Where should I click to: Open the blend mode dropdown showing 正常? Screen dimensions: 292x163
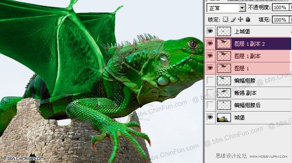[226, 8]
